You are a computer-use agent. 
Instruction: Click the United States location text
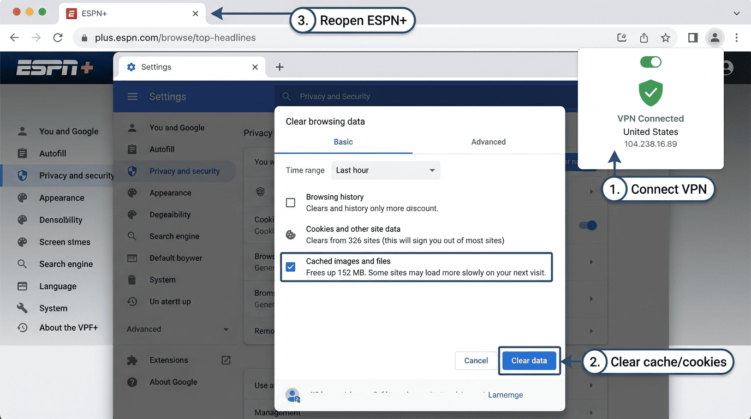click(651, 131)
